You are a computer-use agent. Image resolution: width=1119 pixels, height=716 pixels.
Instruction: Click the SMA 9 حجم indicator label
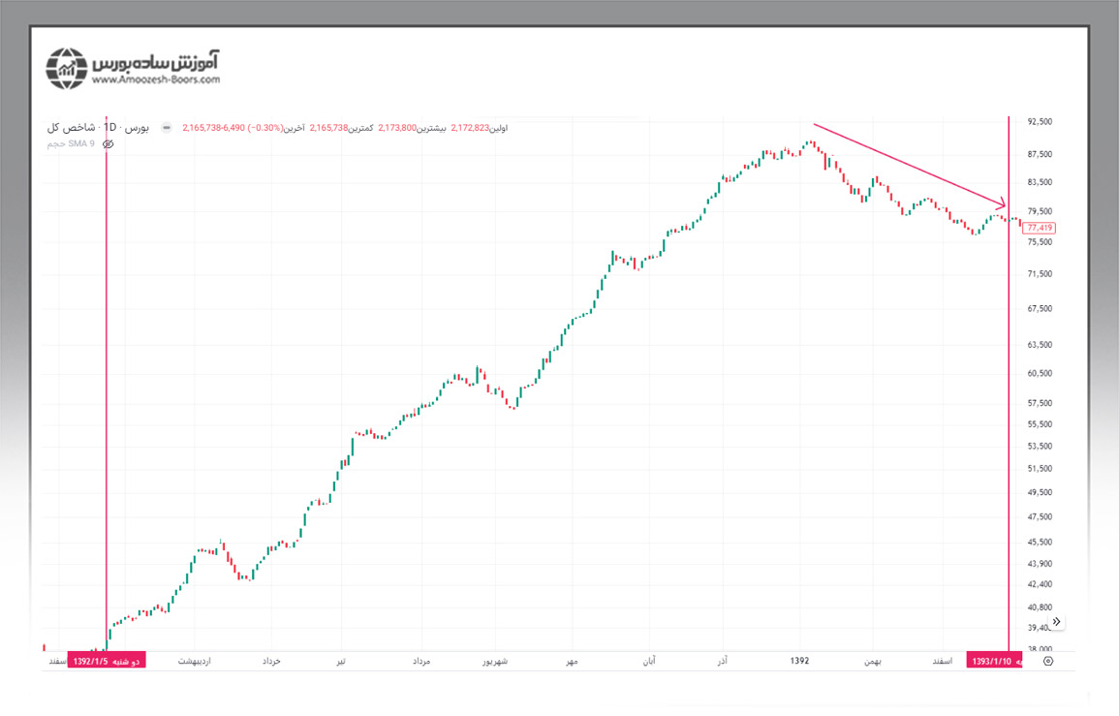point(71,143)
